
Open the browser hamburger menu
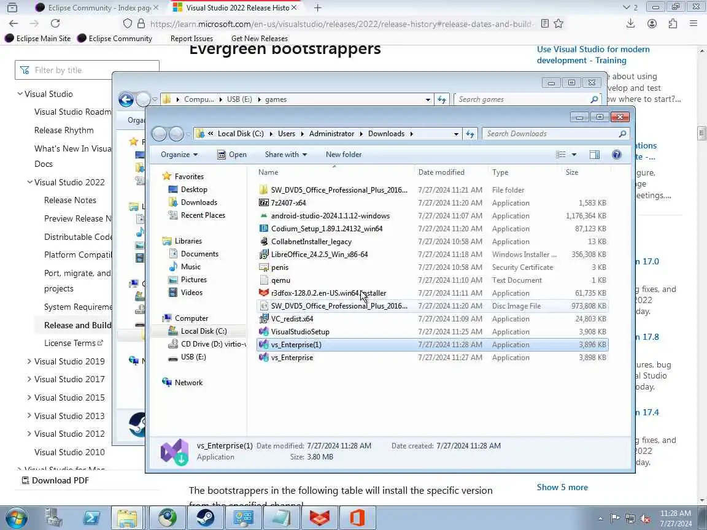click(693, 23)
